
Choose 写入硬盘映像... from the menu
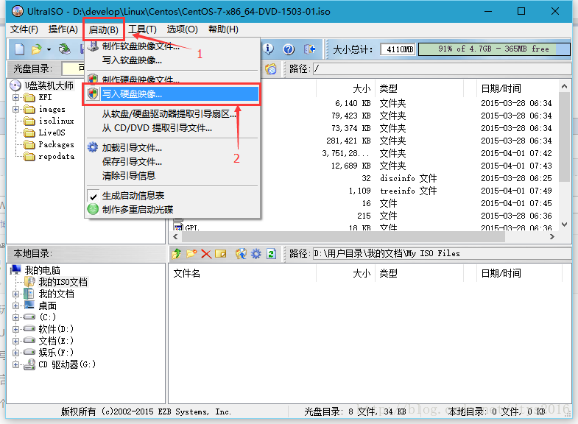point(172,94)
